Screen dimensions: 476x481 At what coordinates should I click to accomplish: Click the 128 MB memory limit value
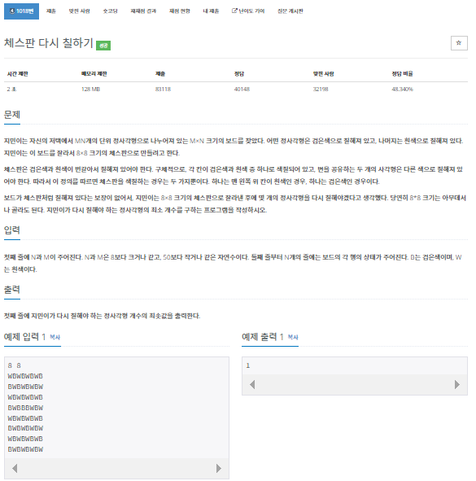click(90, 90)
